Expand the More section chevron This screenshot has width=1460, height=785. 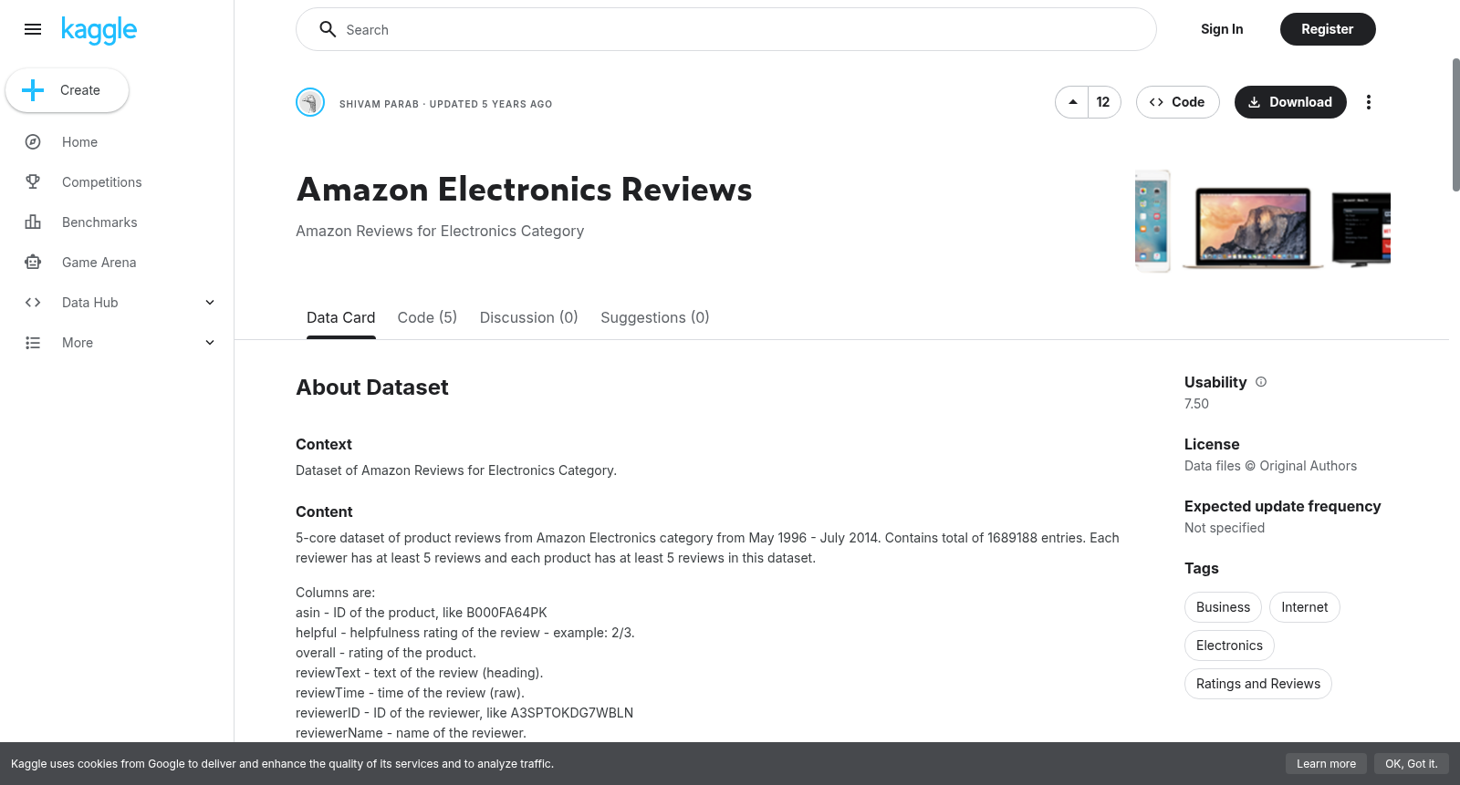(x=210, y=343)
